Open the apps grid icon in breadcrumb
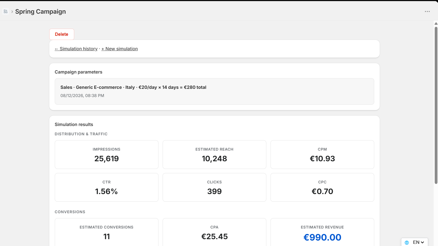This screenshot has width=438, height=246. pyautogui.click(x=5, y=11)
